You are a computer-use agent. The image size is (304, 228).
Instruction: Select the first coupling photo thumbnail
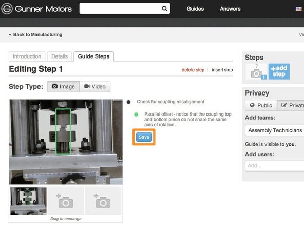tap(28, 201)
